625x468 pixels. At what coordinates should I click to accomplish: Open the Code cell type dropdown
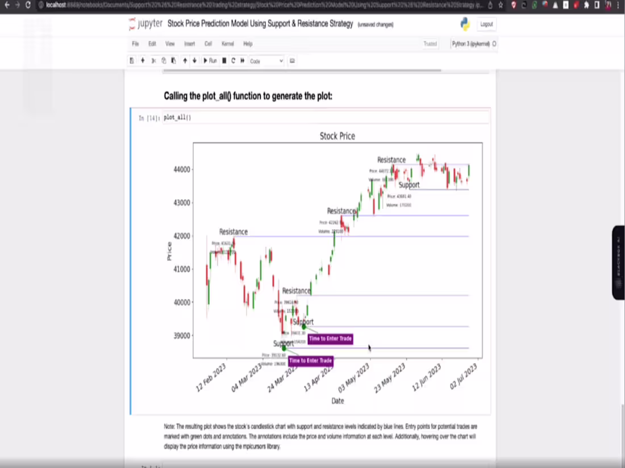(x=266, y=61)
